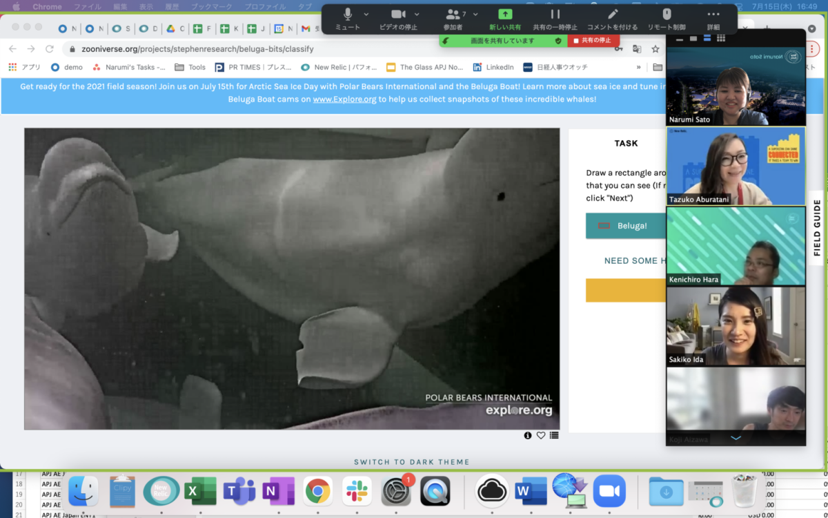Click the stop video camera icon

(398, 15)
